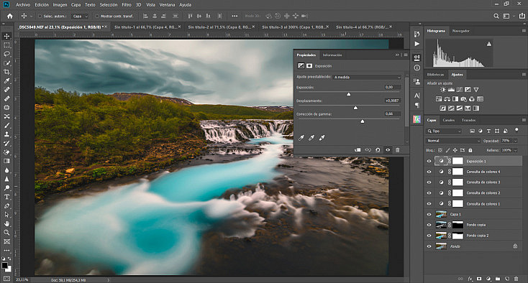Add a Curves adjustment
Screen dimensions: 528x283
coord(460,90)
